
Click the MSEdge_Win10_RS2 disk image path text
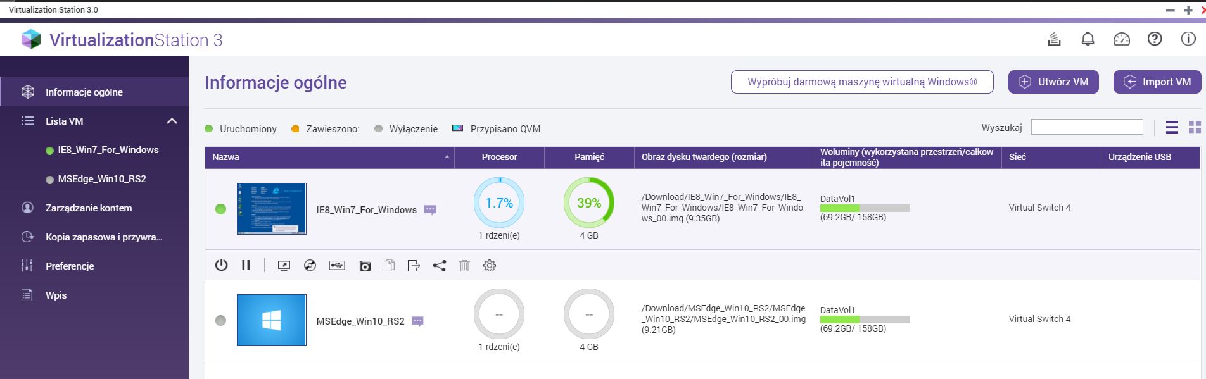(723, 319)
